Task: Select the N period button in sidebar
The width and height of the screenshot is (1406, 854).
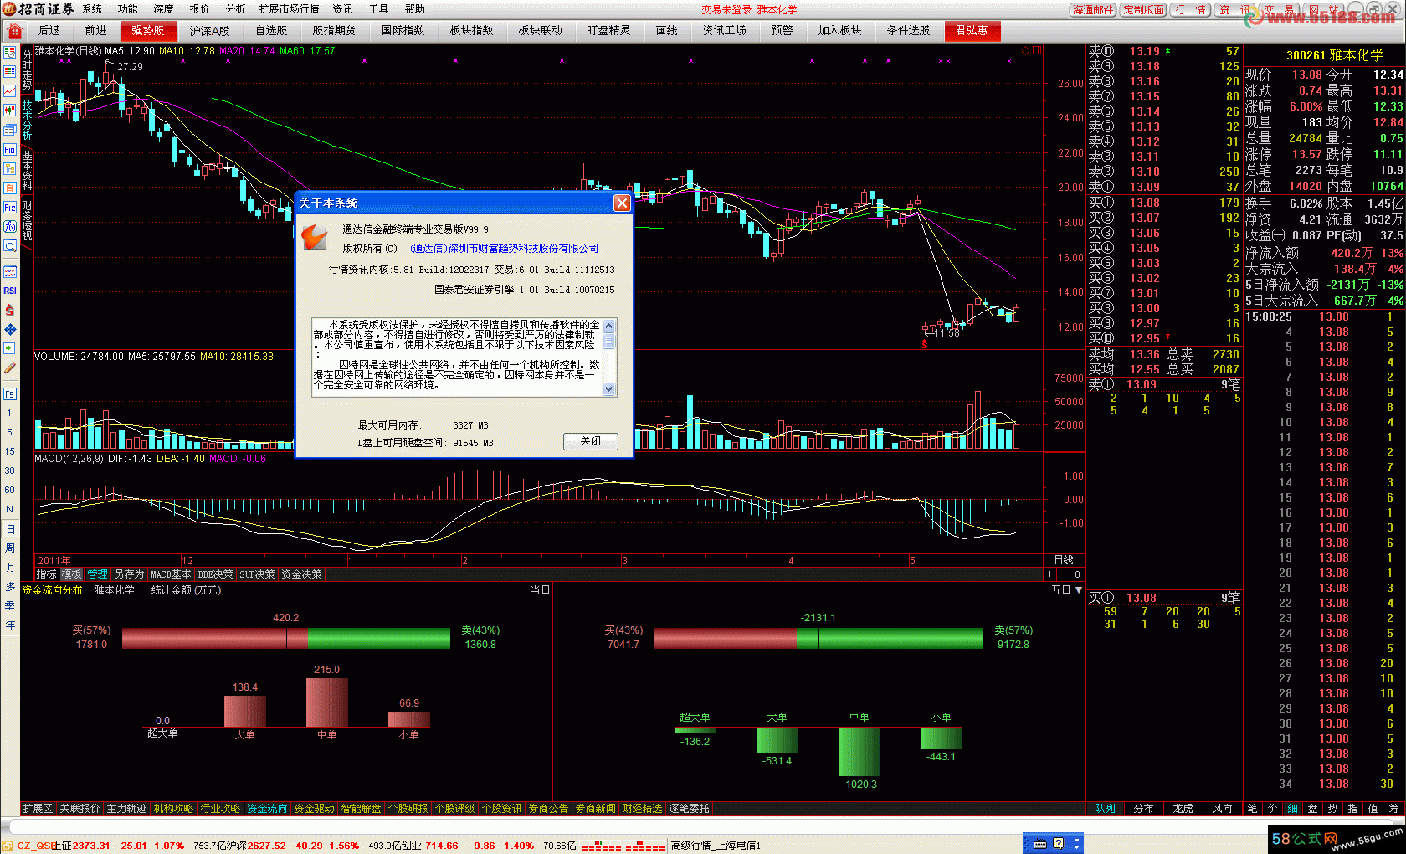Action: pyautogui.click(x=10, y=509)
